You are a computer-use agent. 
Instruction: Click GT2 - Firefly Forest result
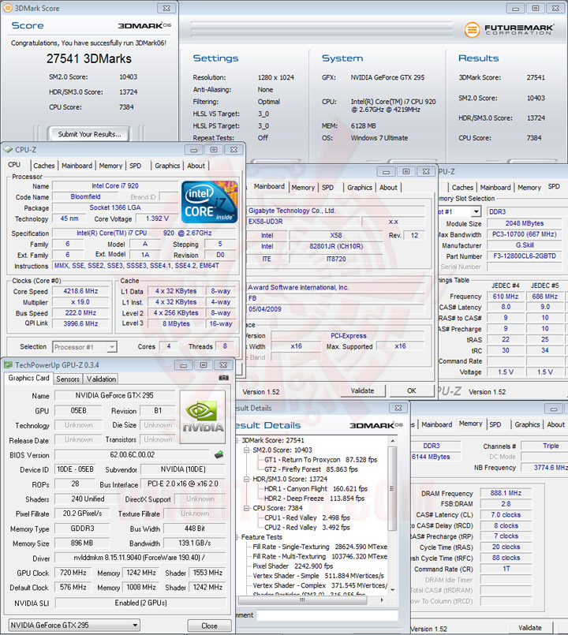[x=311, y=469]
